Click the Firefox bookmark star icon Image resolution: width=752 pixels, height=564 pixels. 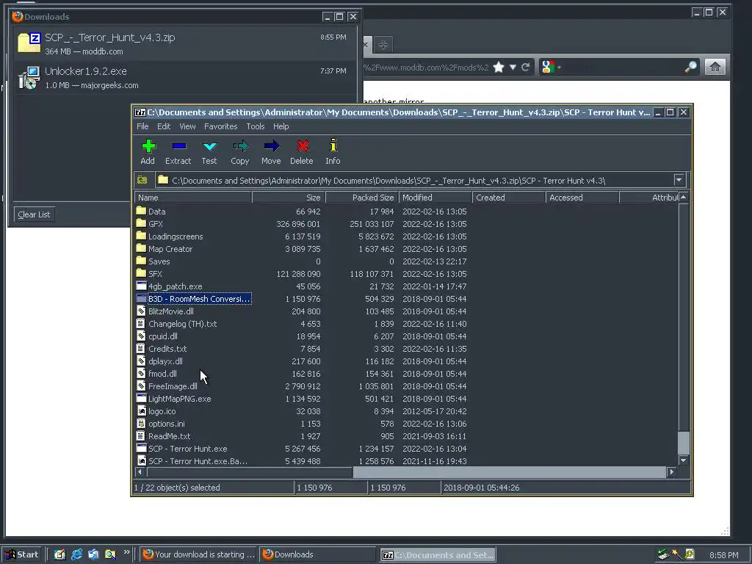(x=499, y=67)
